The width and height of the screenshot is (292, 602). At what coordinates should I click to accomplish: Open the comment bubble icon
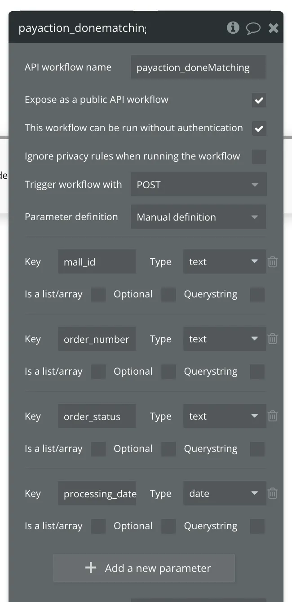pyautogui.click(x=253, y=28)
